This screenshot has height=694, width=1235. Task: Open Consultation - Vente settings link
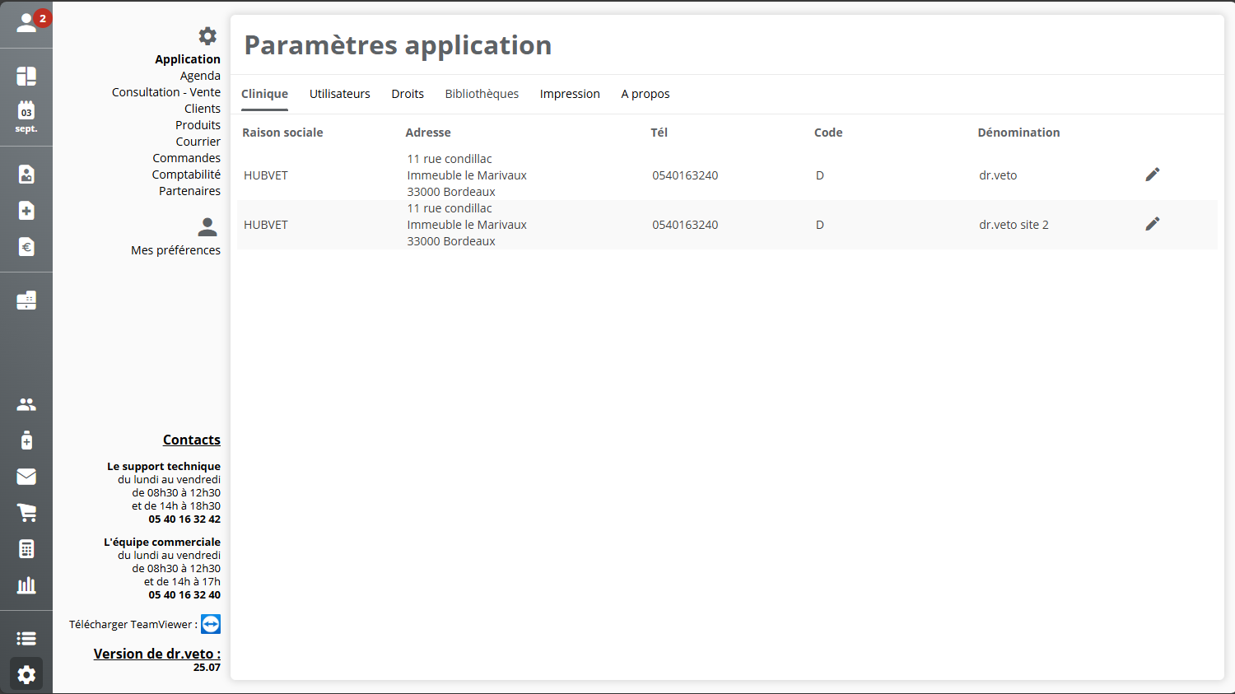166,92
